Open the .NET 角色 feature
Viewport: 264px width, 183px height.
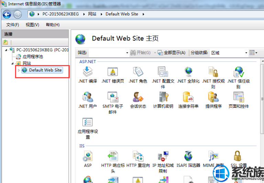[x=138, y=75]
